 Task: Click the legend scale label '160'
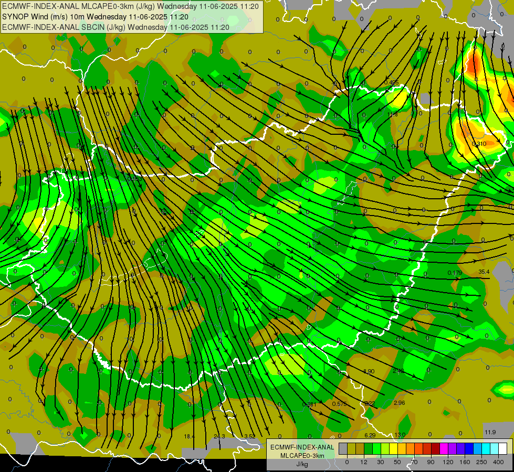[x=465, y=462]
